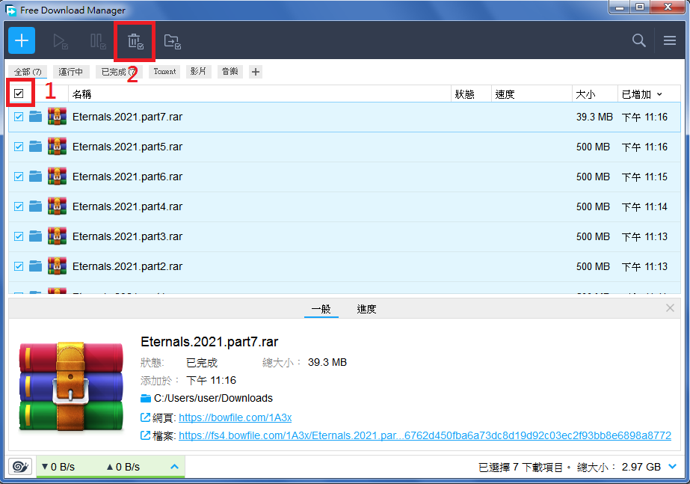The image size is (690, 484).
Task: Uncheck Eternals.2021.part6.rar checkbox
Action: (19, 177)
